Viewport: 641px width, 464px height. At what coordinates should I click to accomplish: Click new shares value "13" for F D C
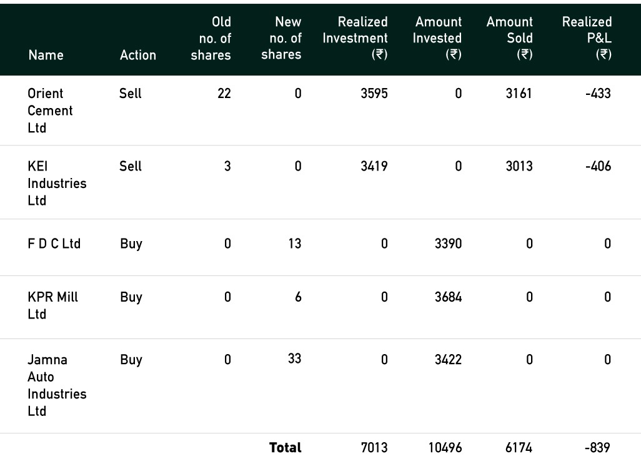pyautogui.click(x=295, y=244)
